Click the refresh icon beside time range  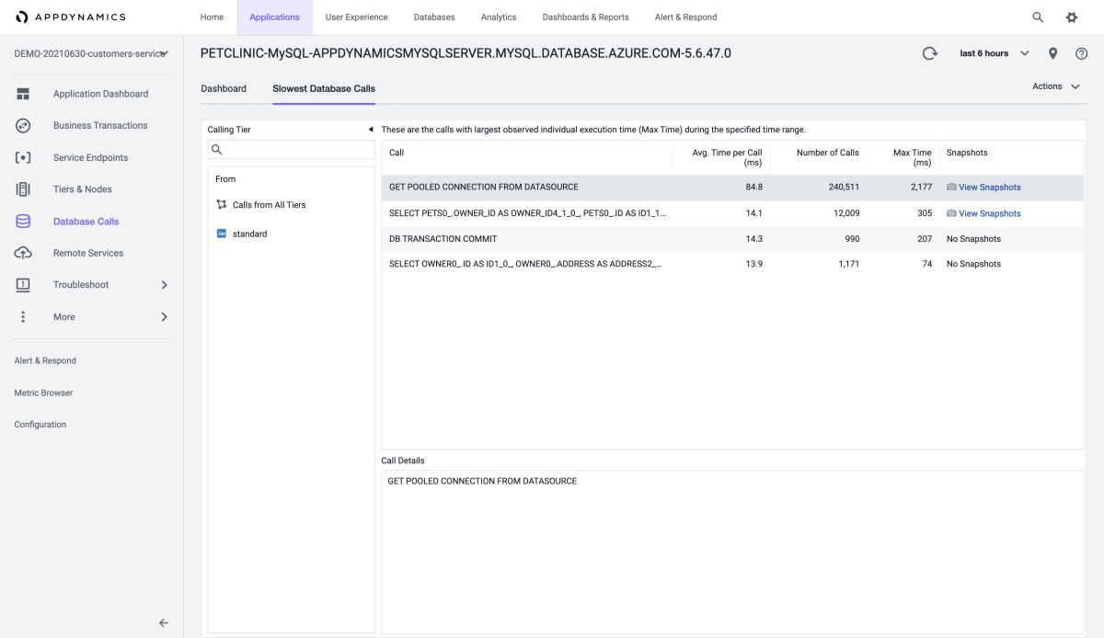tap(930, 53)
